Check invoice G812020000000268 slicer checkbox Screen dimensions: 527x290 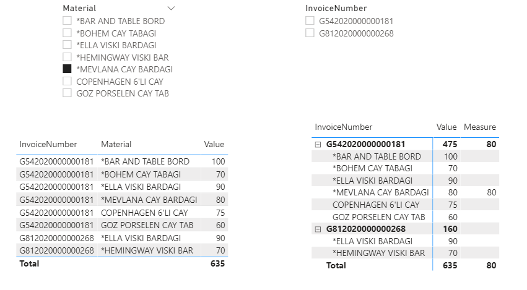click(x=310, y=33)
